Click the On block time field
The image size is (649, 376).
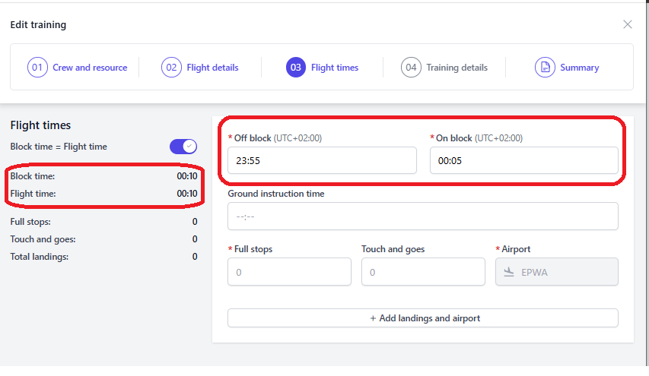524,160
